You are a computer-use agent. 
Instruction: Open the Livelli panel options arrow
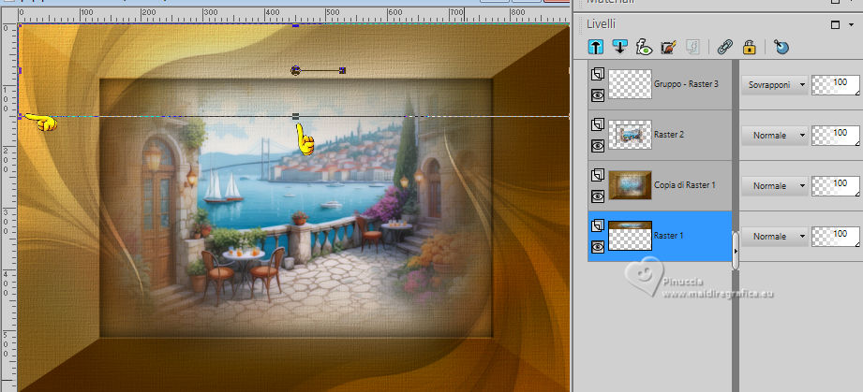pyautogui.click(x=851, y=25)
